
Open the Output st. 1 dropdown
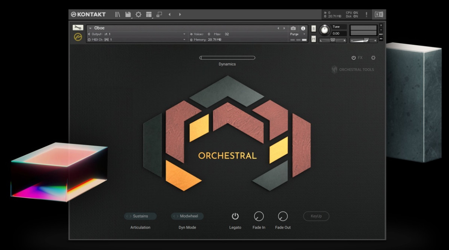pyautogui.click(x=137, y=34)
